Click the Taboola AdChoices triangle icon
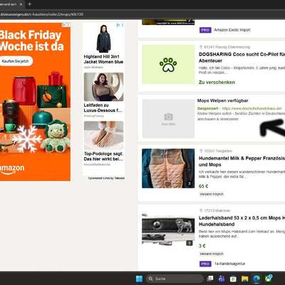 point(118,25)
